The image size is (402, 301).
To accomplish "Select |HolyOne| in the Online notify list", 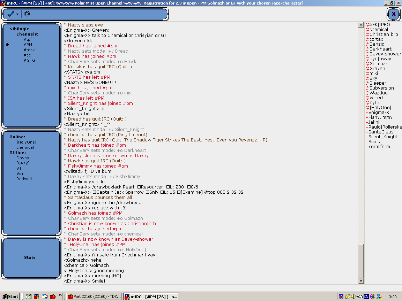I will tap(27, 142).
